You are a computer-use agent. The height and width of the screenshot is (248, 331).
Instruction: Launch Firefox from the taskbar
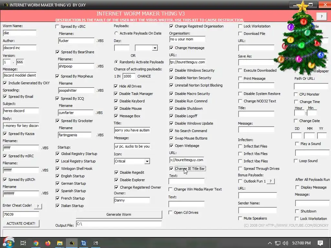[x=48, y=243]
